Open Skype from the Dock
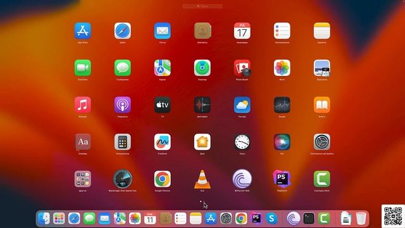Viewport: 405px width, 228px height. click(x=271, y=218)
